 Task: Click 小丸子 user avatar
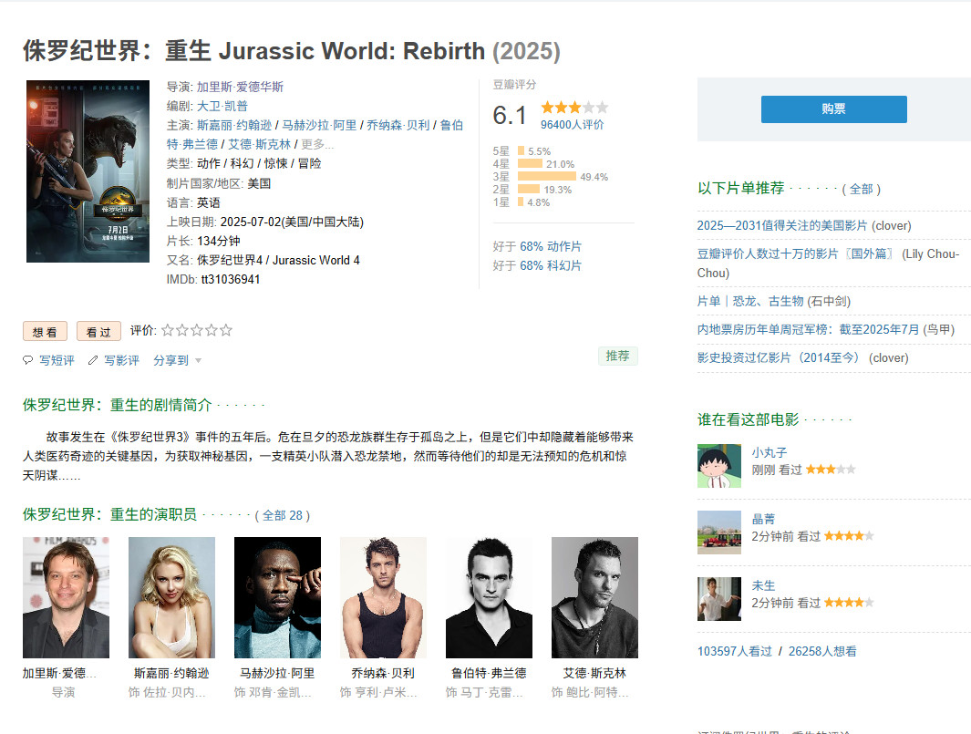pos(718,466)
